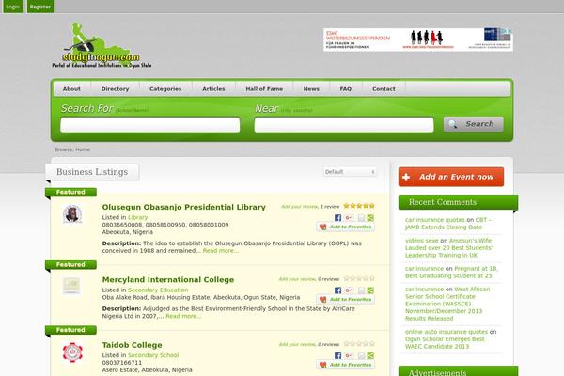Add Olusegun Obasanjo Library to Favorites
The width and height of the screenshot is (564, 376).
346,227
